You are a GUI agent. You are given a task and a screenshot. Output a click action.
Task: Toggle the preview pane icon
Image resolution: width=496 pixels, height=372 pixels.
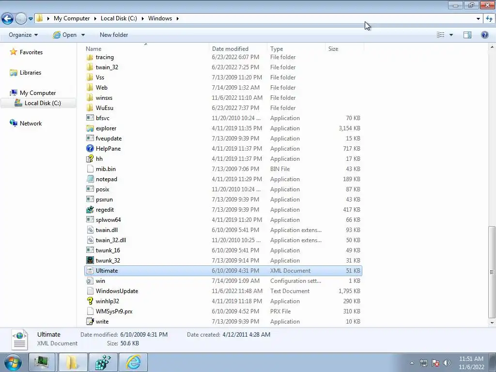(467, 35)
